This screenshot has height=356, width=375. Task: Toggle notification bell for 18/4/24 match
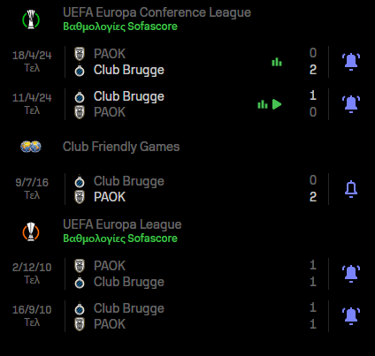click(x=351, y=62)
